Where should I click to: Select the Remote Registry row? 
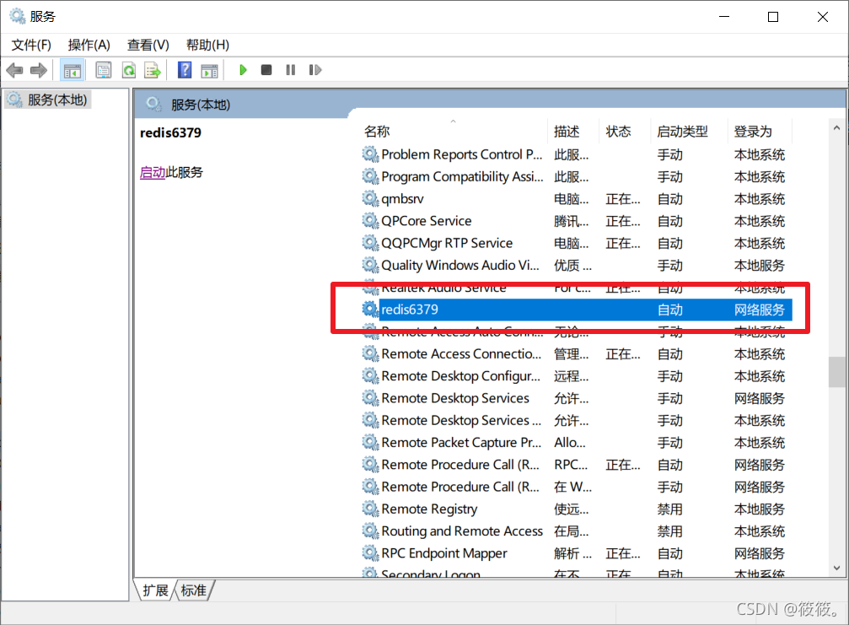[577, 509]
